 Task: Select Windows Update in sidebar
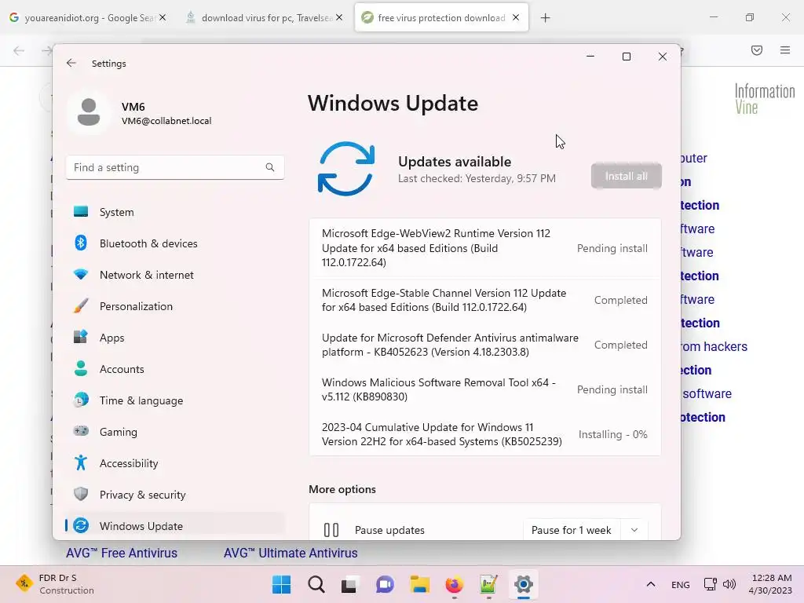(175, 525)
